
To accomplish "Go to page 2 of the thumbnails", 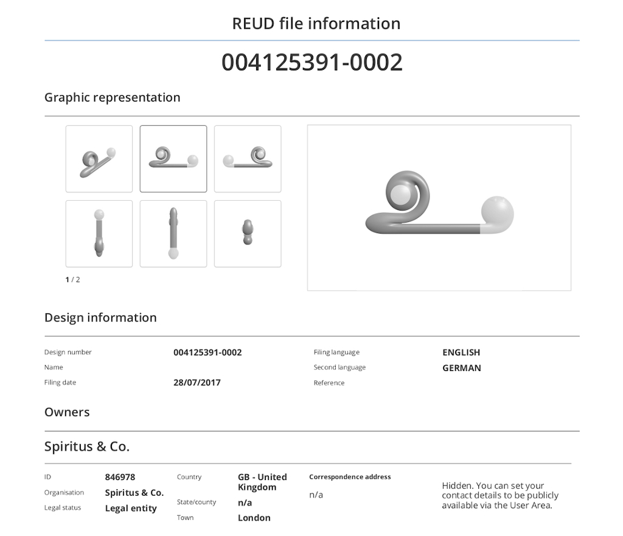I will (77, 280).
